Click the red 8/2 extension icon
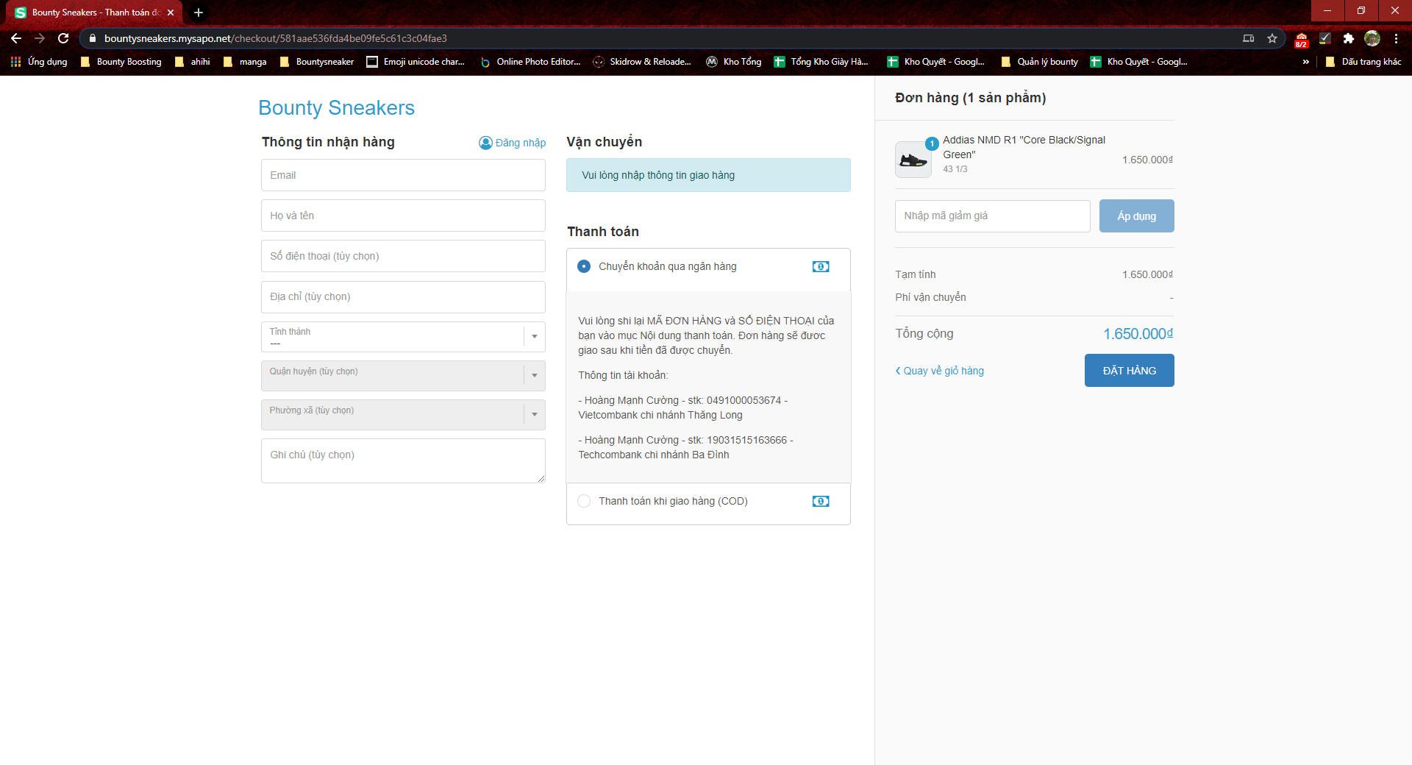Image resolution: width=1412 pixels, height=765 pixels. 1302,39
